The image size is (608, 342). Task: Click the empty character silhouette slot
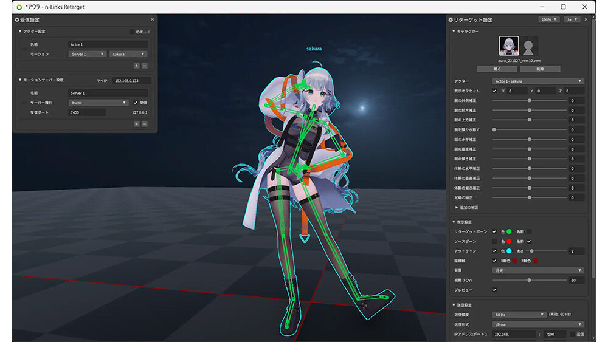click(529, 46)
